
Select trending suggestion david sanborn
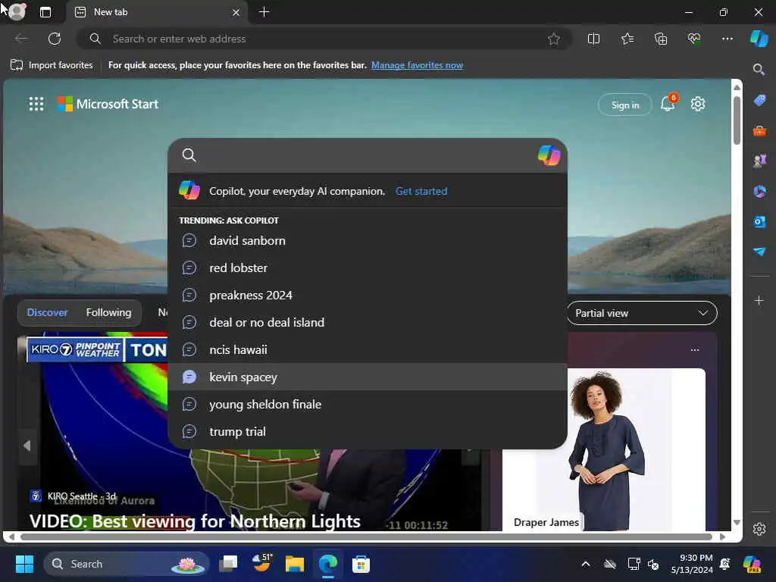[368, 240]
